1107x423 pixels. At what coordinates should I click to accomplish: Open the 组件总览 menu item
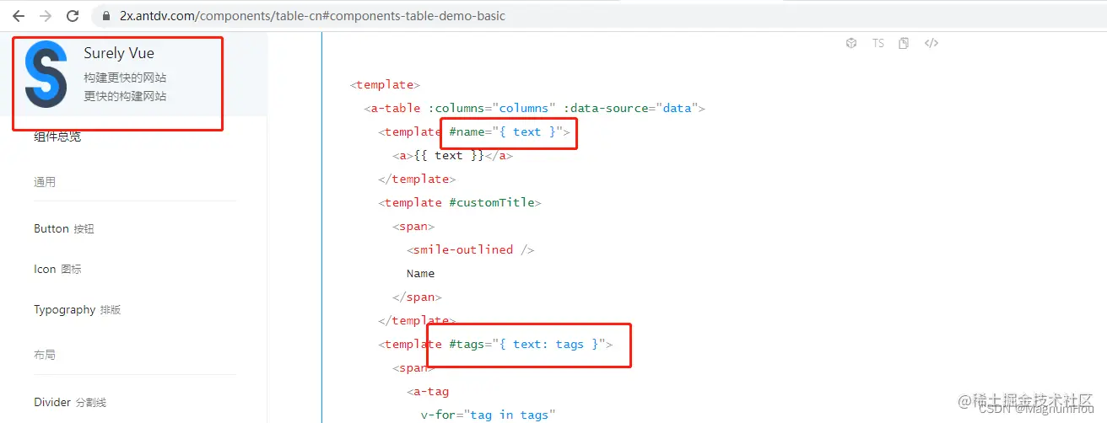pos(57,137)
